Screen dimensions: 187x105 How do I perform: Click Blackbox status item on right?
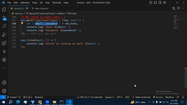click(x=169, y=97)
